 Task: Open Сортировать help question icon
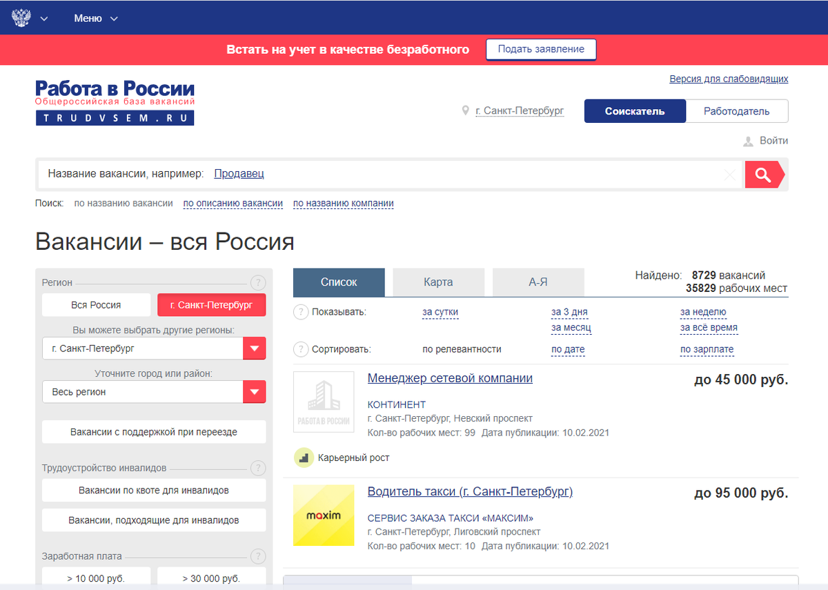(x=301, y=349)
